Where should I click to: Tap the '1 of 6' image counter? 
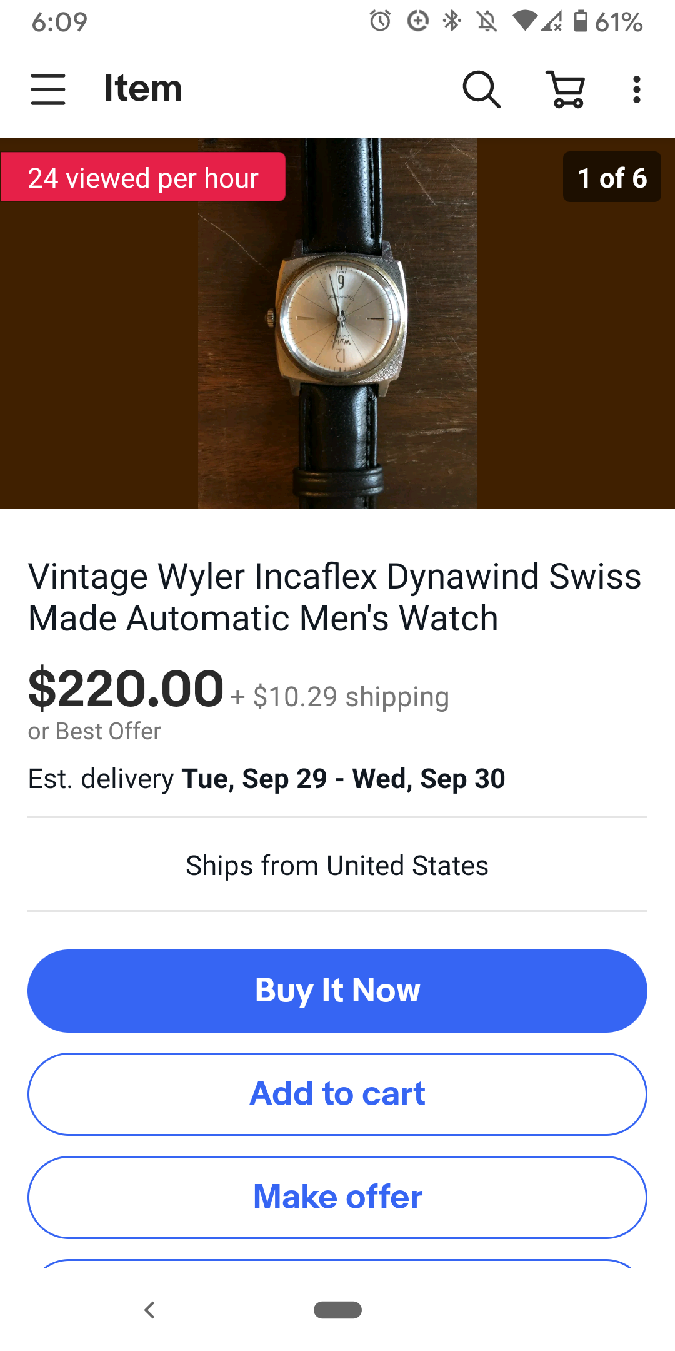pos(612,178)
